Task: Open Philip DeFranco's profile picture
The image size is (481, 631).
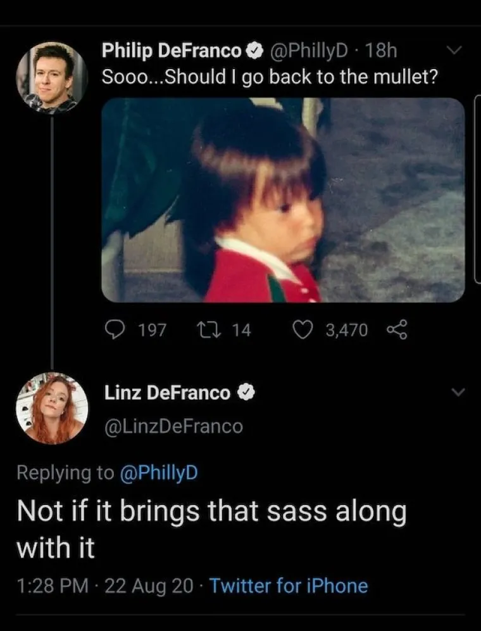Action: (x=51, y=78)
